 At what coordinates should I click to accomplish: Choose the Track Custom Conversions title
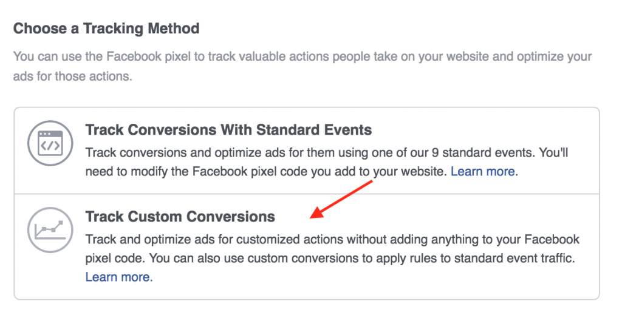coord(180,217)
